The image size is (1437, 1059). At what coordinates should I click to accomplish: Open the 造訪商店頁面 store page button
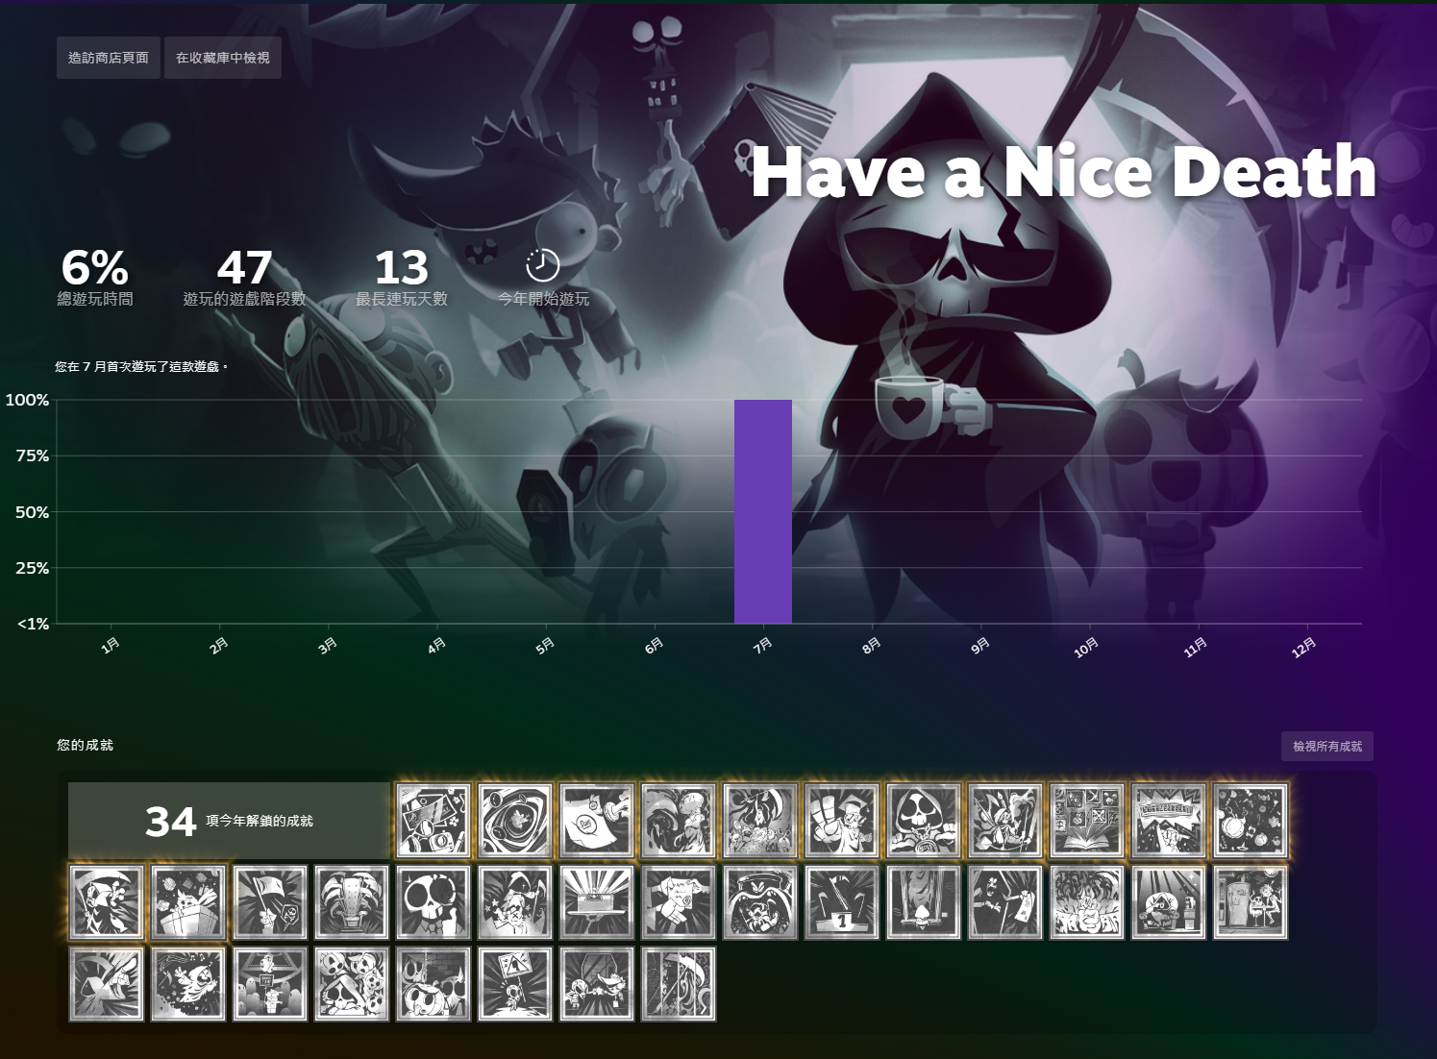(x=109, y=58)
